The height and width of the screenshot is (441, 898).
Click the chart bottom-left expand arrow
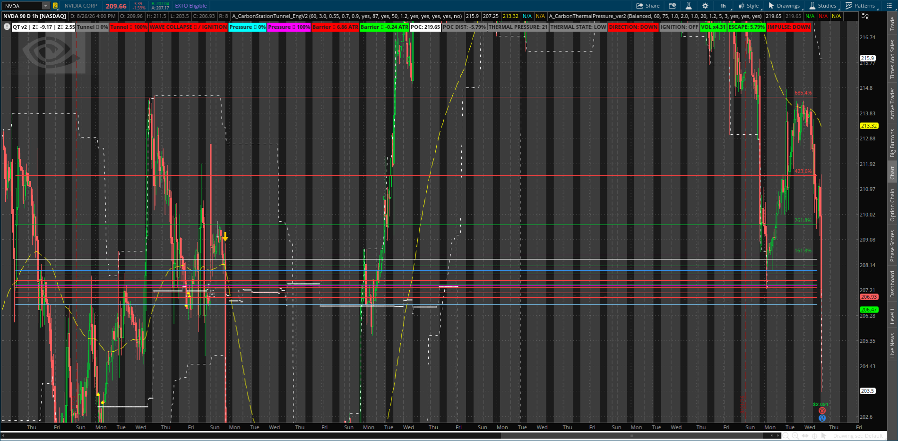pos(3,435)
